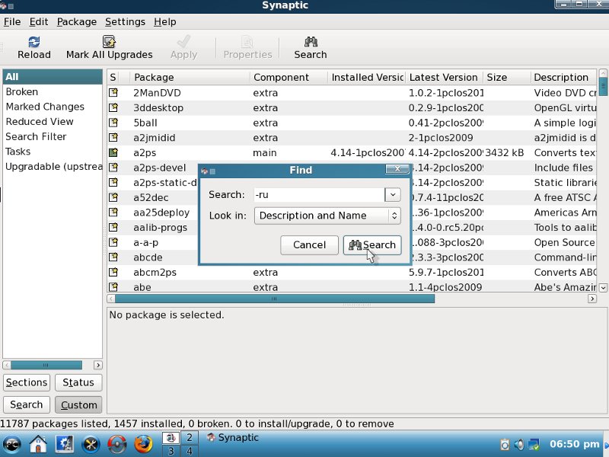
Task: Launch Firefox from the taskbar
Action: tap(143, 443)
